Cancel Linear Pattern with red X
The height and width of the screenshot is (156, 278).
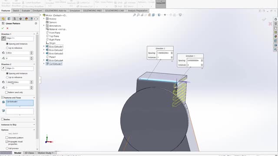(7, 28)
